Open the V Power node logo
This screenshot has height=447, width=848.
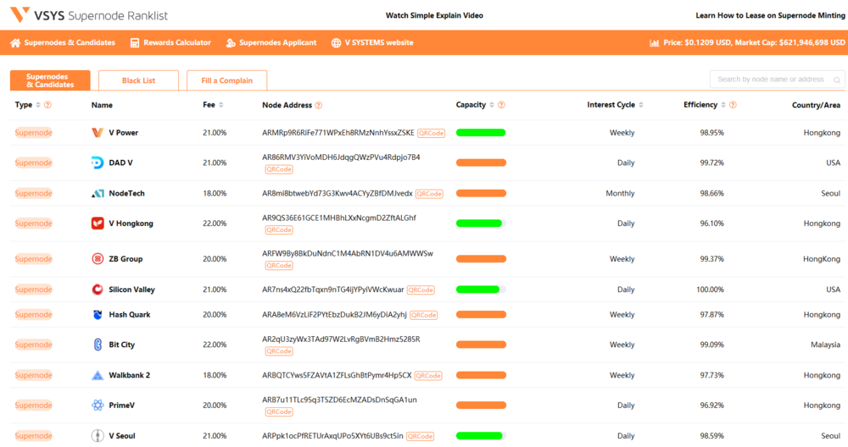(98, 133)
